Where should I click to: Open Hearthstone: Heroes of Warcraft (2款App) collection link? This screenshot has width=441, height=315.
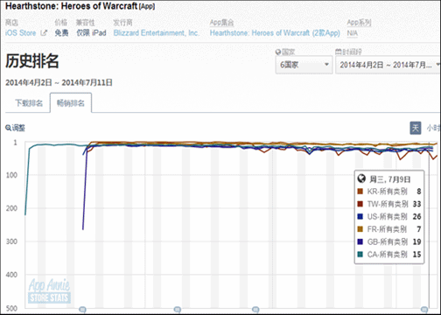(x=275, y=33)
